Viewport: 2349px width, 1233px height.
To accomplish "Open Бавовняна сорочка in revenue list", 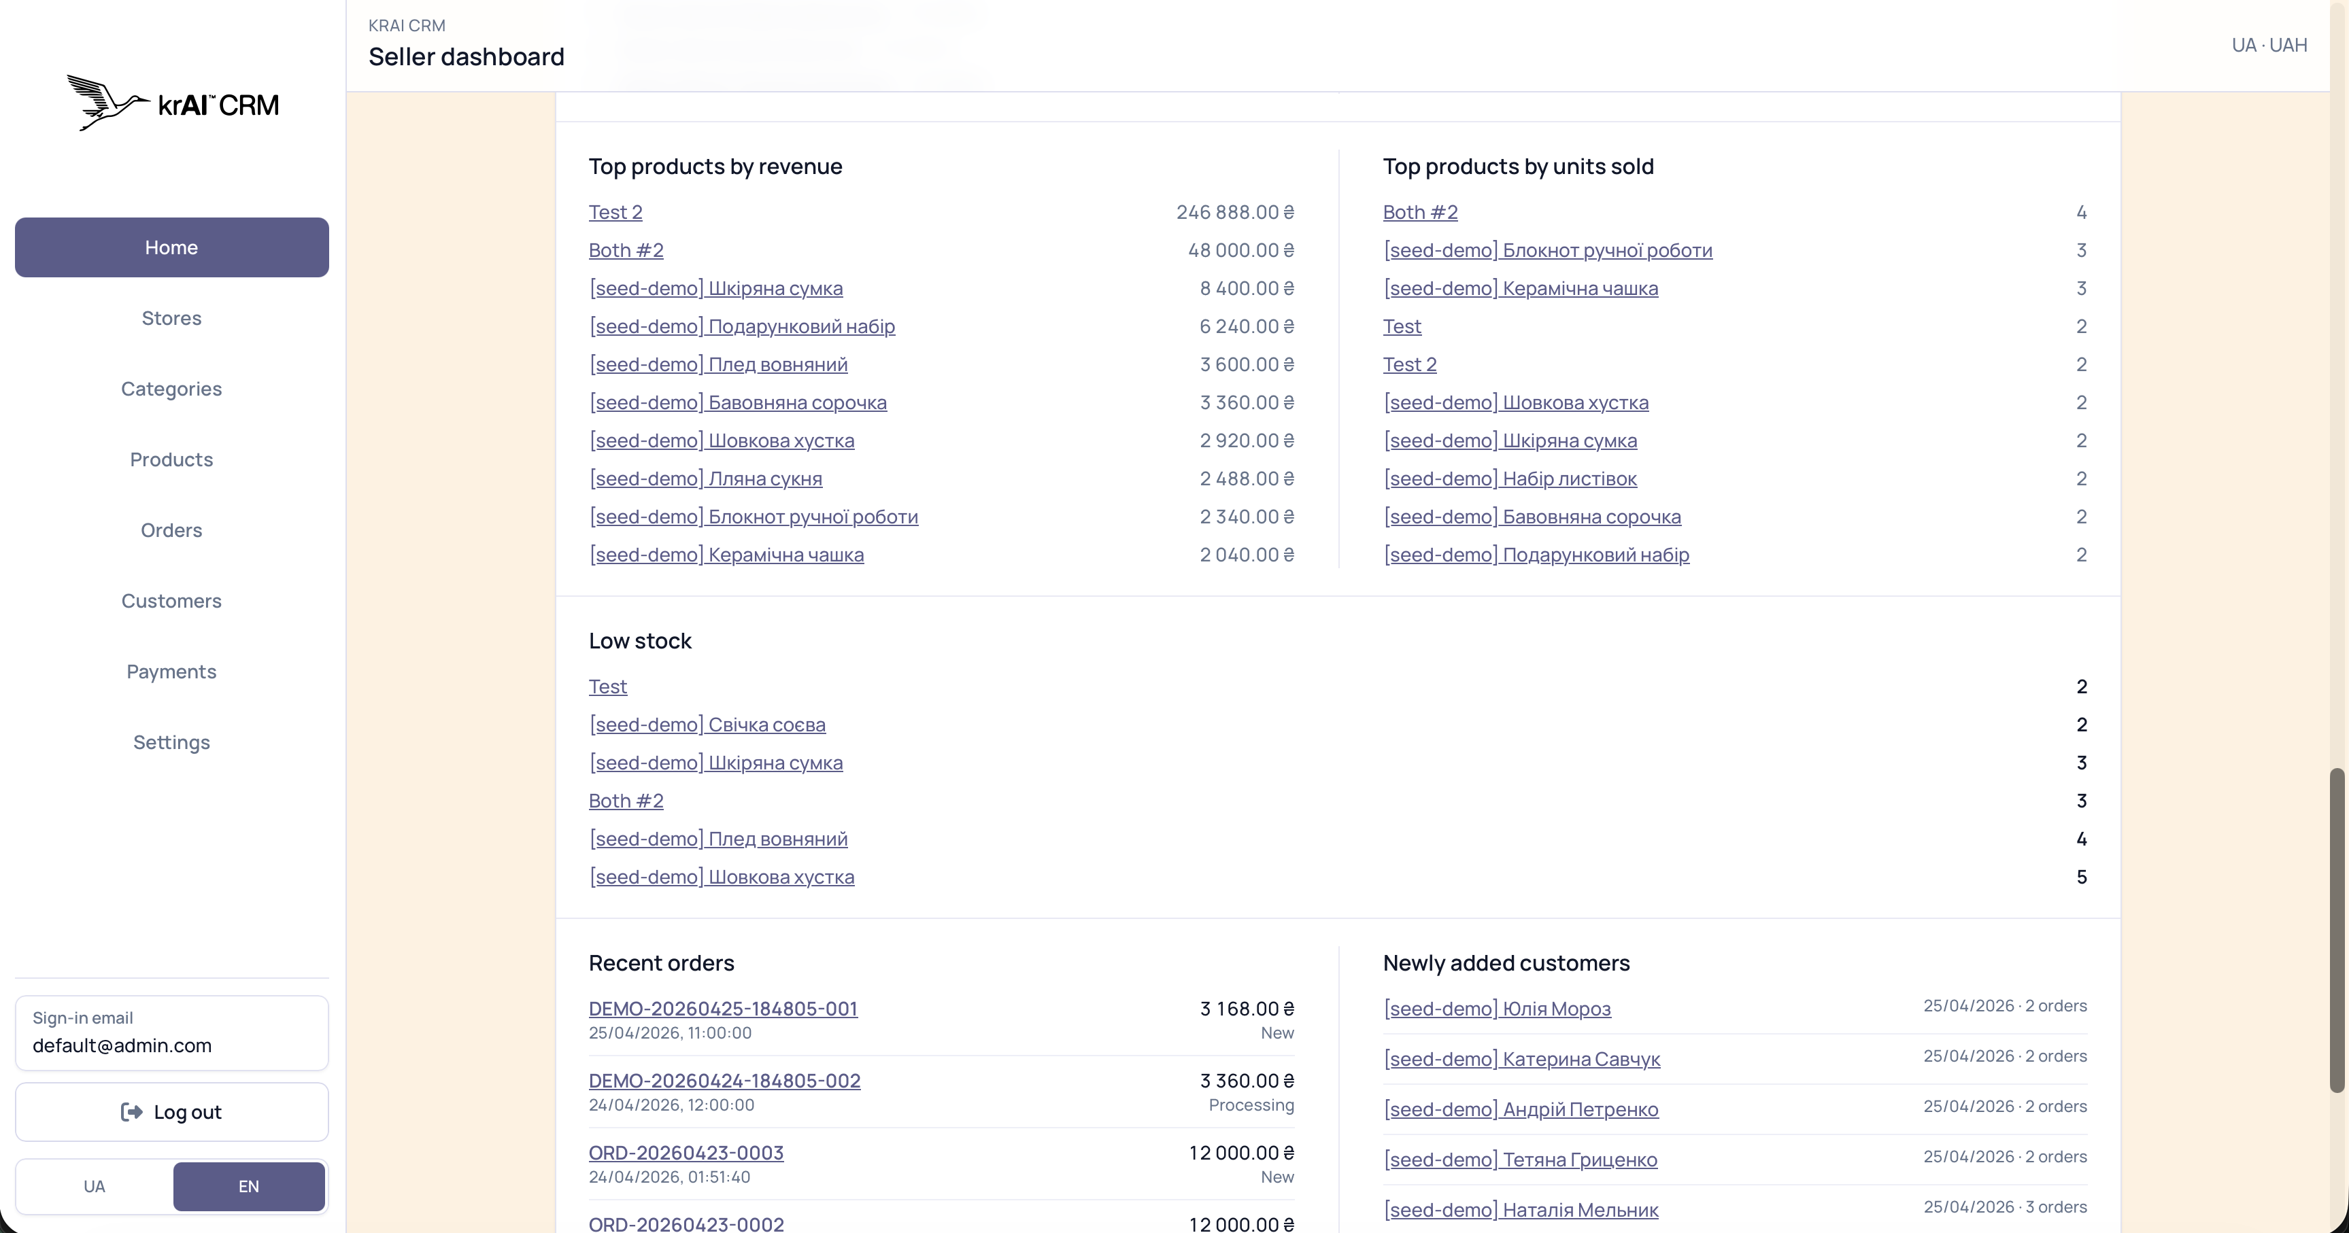I will (x=738, y=402).
